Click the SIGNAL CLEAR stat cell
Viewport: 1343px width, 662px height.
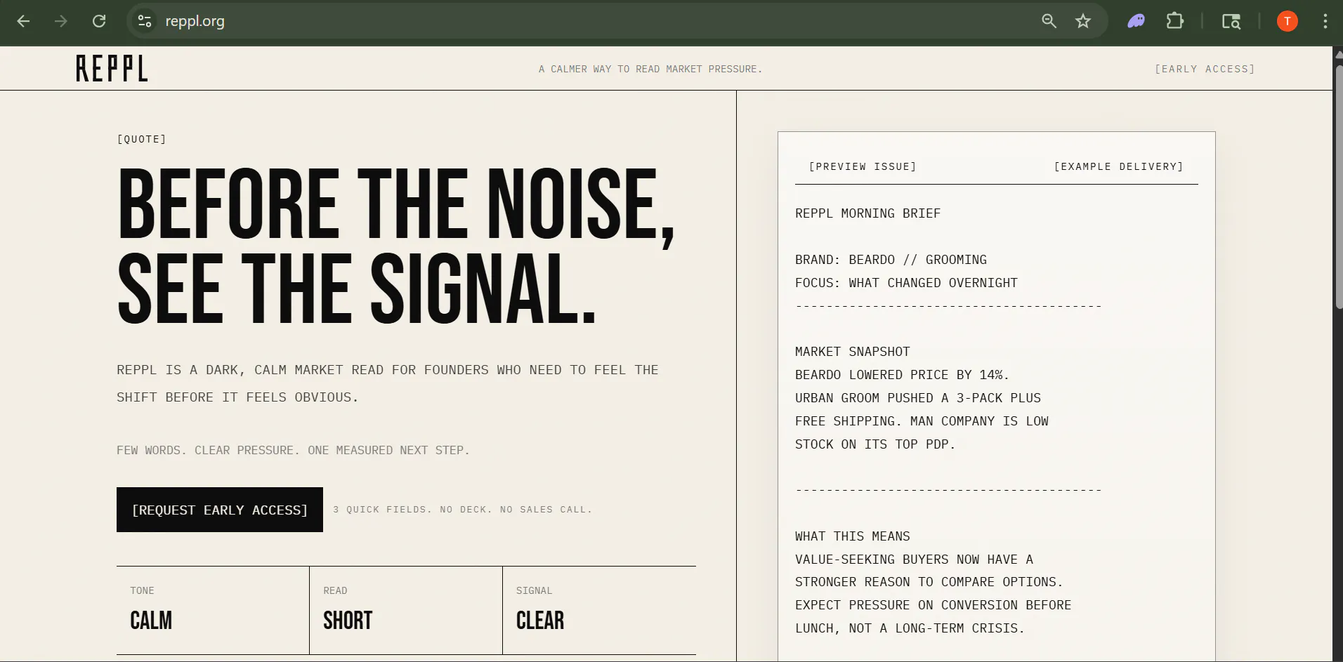(599, 610)
